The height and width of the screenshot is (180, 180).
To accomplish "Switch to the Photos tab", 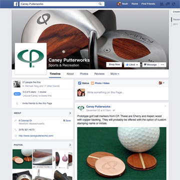I will tap(84, 74).
